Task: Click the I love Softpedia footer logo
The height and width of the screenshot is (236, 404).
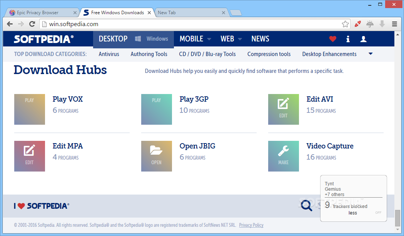Action: 42,206
